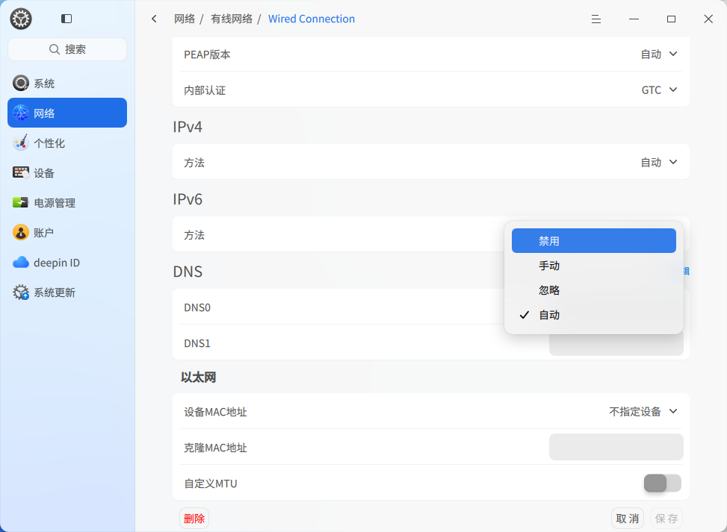
Task: Toggle the 自定义MTU switch
Action: (663, 484)
